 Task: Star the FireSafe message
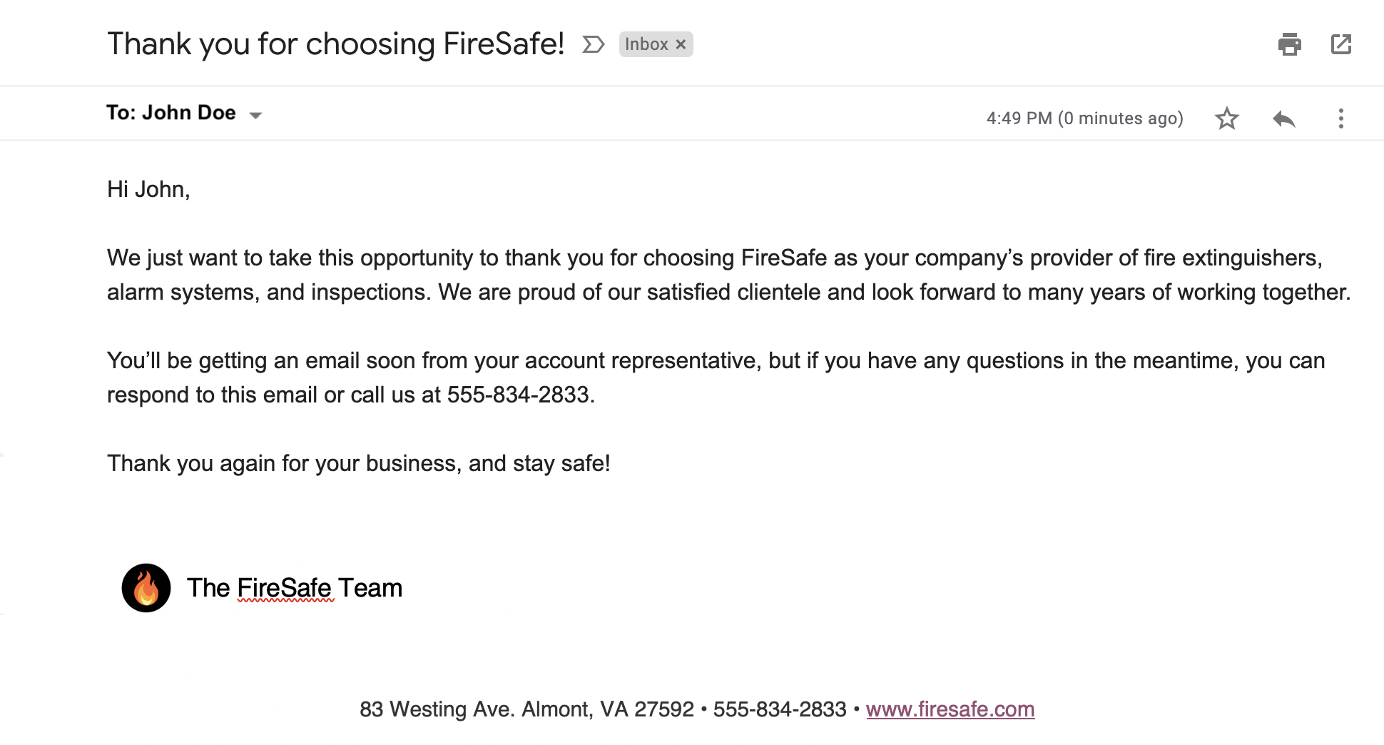[x=1227, y=119]
